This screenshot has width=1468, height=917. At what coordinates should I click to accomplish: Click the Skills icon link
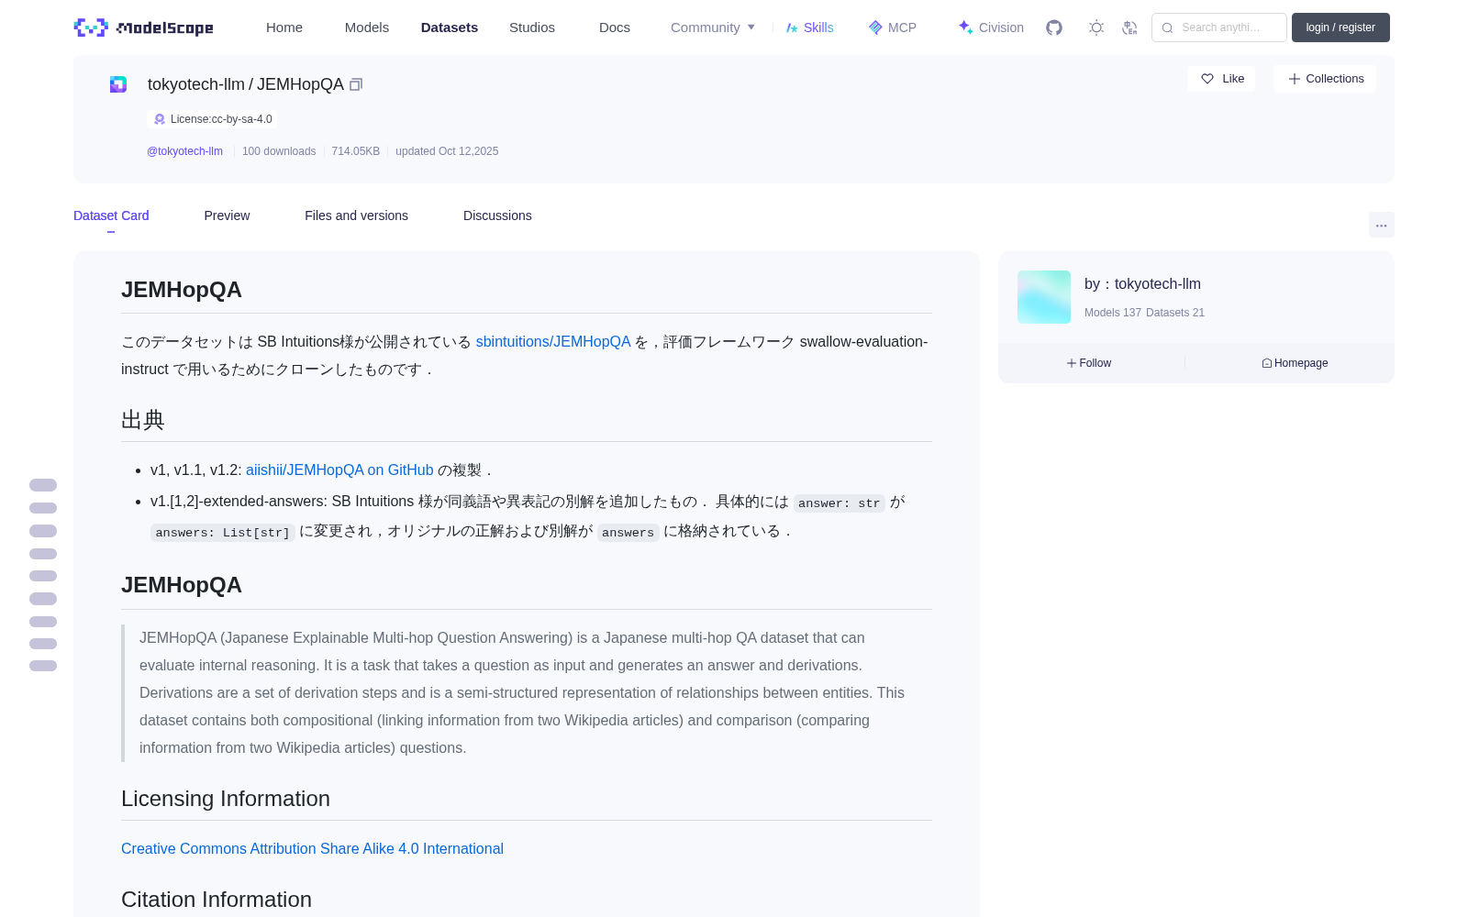point(809,28)
